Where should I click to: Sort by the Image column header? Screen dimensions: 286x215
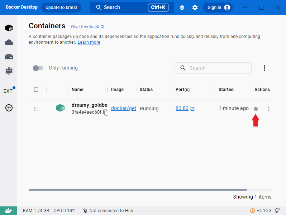point(117,90)
